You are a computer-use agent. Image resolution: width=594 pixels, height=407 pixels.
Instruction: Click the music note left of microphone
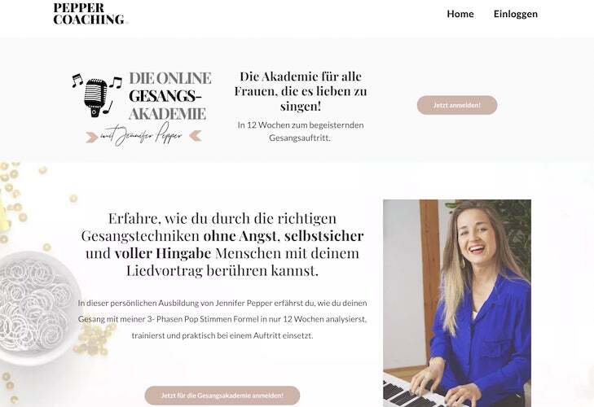[77, 81]
